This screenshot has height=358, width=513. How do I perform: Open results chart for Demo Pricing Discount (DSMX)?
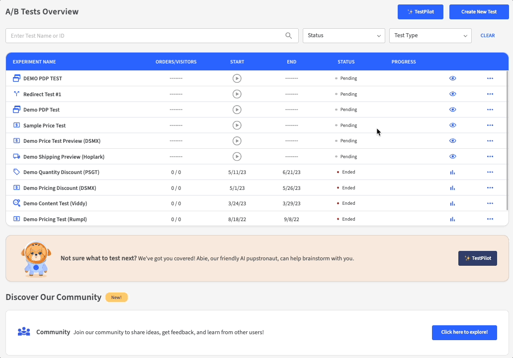pyautogui.click(x=452, y=188)
